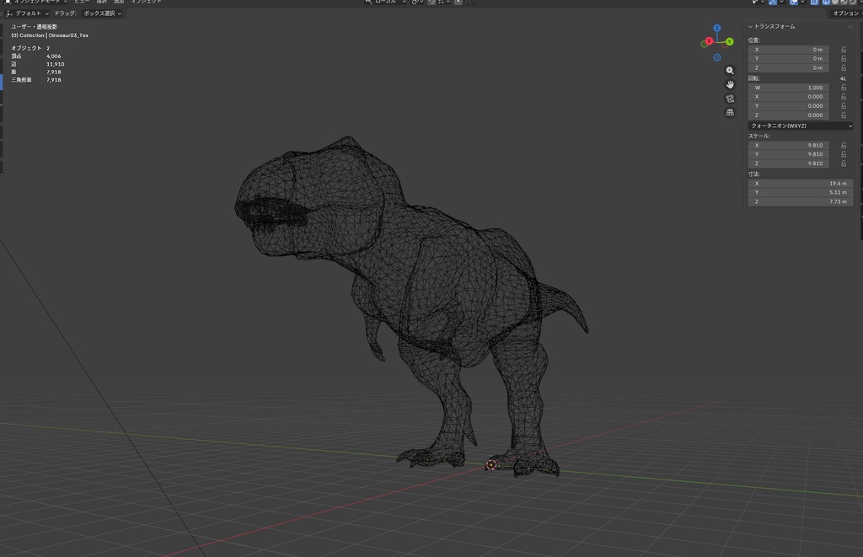The image size is (863, 557).
Task: Lock the location X value
Action: click(843, 50)
